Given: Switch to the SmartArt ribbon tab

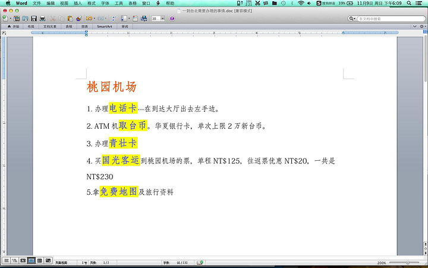Looking at the screenshot, I should [105, 26].
